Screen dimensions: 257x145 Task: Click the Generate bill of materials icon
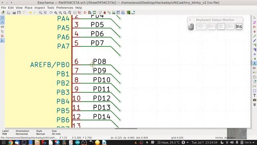(123, 12)
